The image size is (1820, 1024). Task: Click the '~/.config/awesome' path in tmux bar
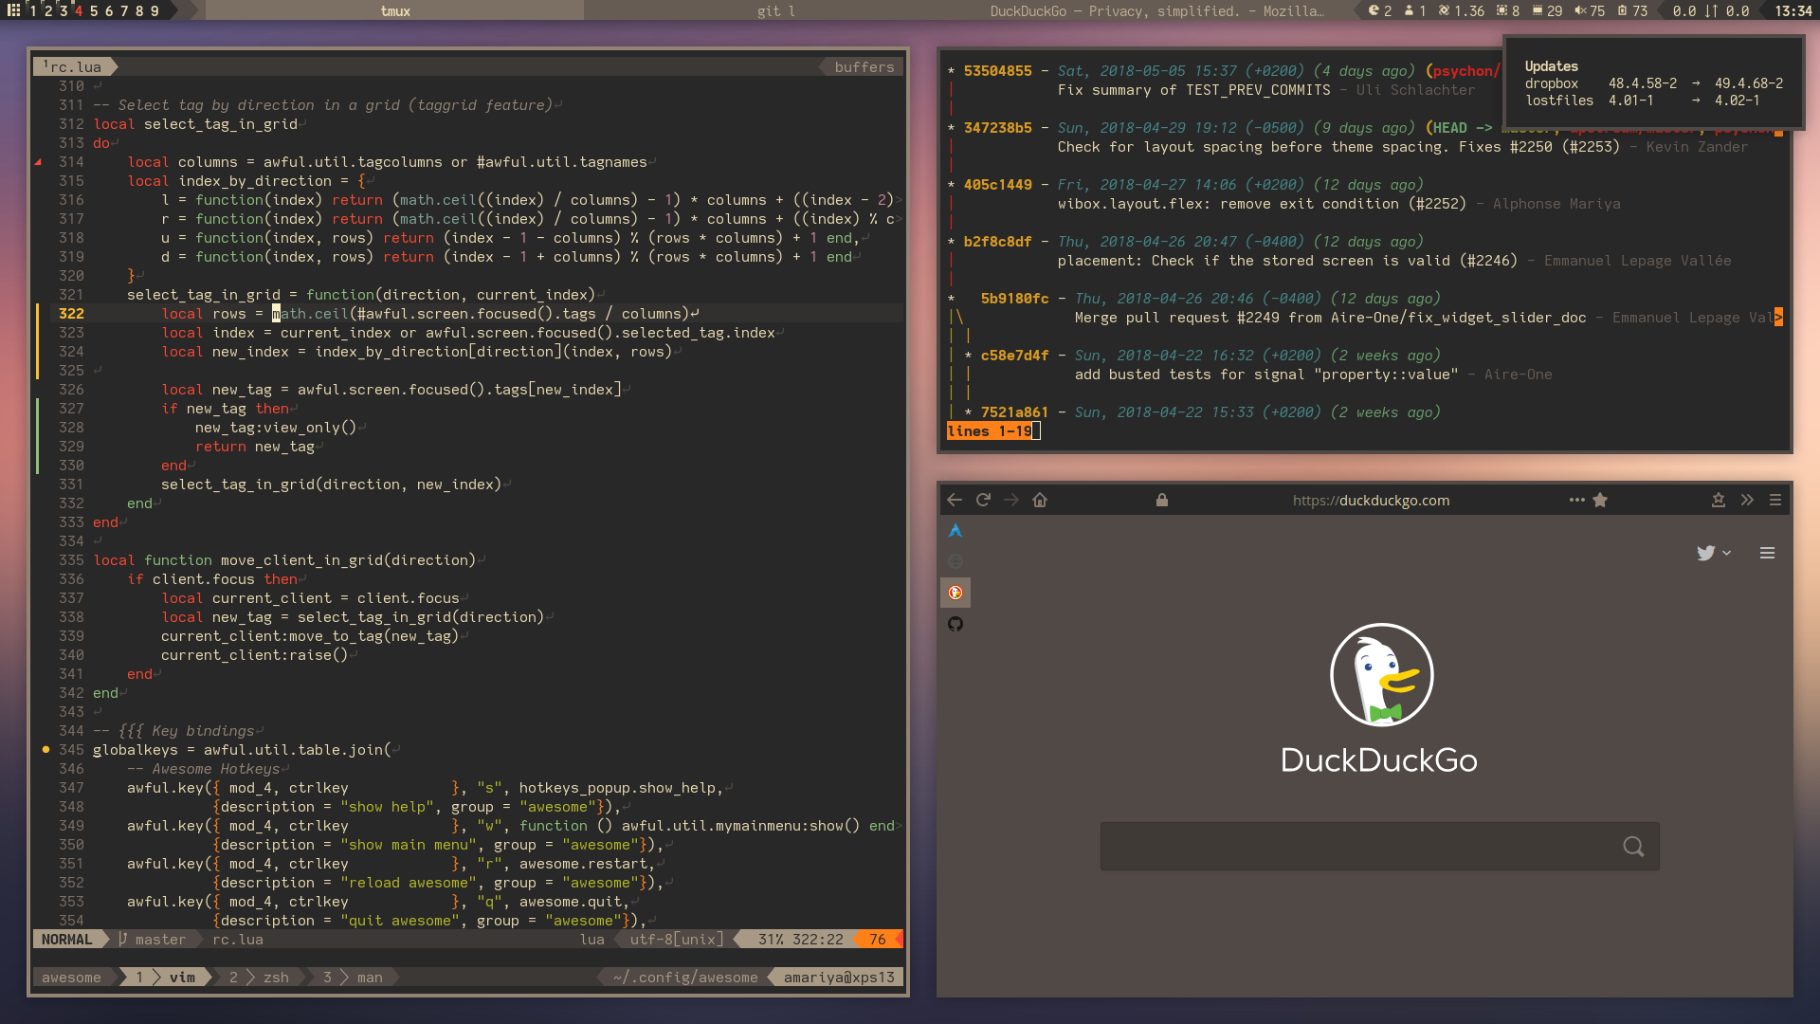click(x=684, y=978)
